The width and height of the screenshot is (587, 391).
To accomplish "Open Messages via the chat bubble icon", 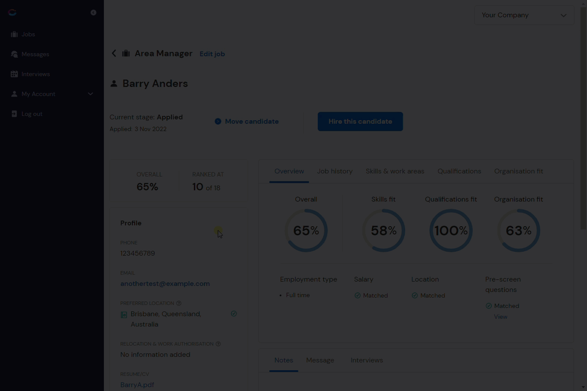I will (14, 54).
